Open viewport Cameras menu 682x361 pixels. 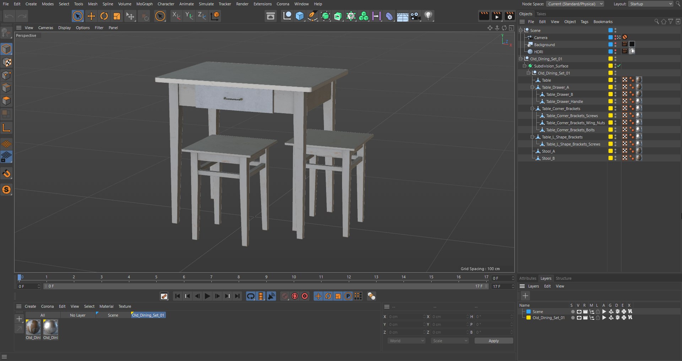click(x=45, y=28)
